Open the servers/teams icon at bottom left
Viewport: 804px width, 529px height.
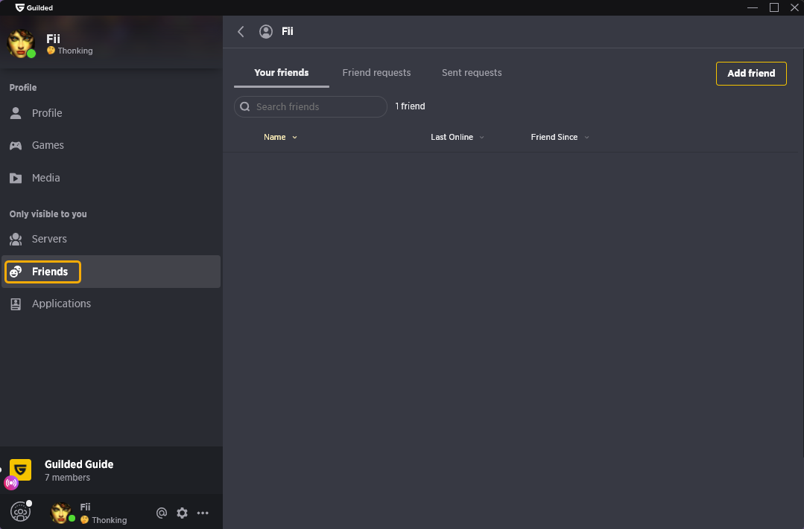[x=21, y=512]
